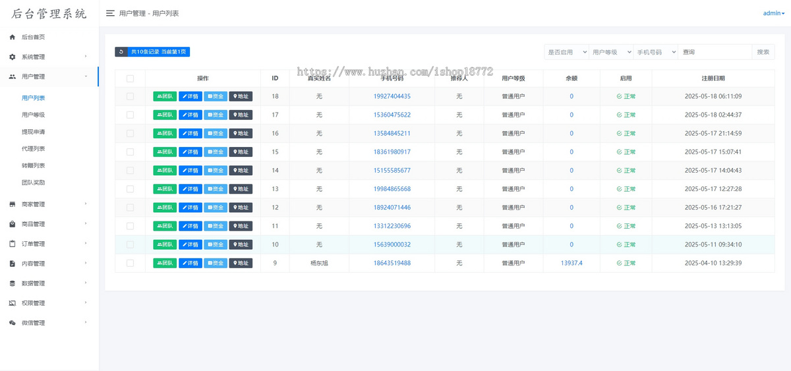This screenshot has width=791, height=371.
Task: Open 用户等级 submenu item
Action: point(33,115)
